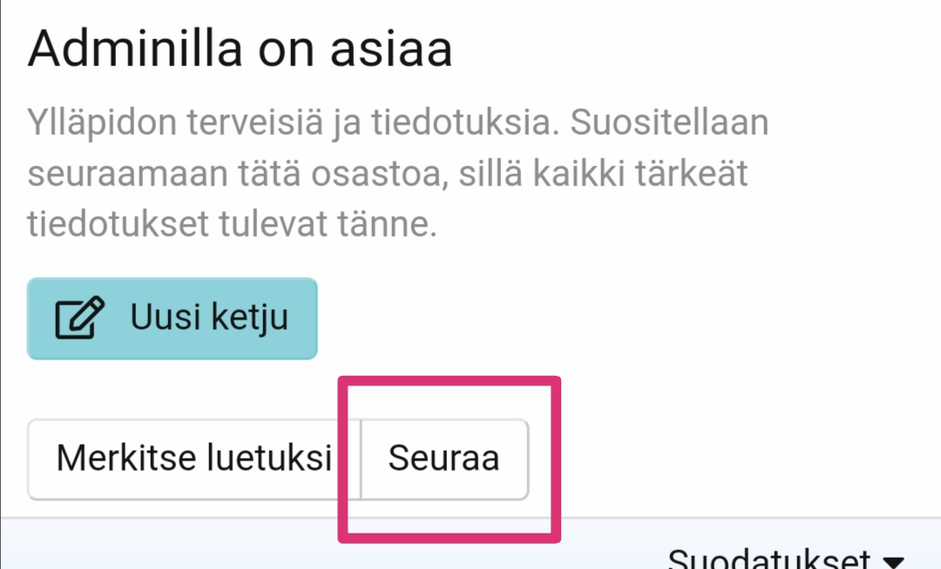Click the Adminilla on asiaa heading
Screen dimensions: 941x569
[x=240, y=50]
